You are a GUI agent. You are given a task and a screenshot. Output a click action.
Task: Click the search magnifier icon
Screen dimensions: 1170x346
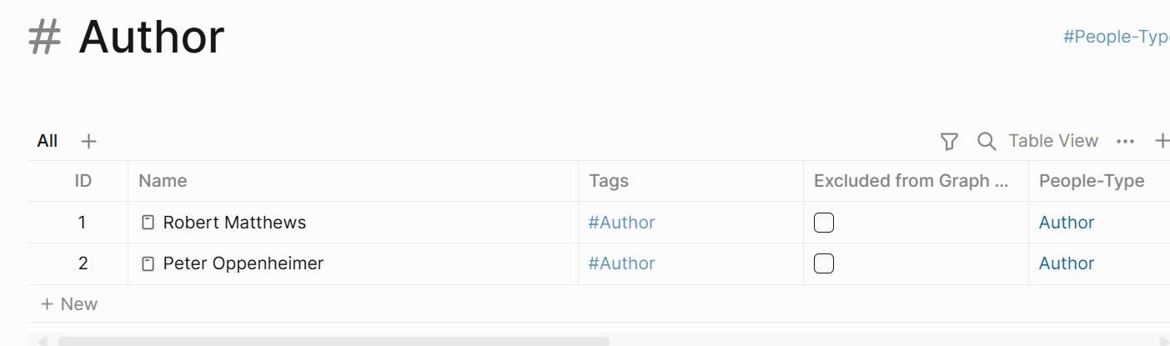click(987, 142)
